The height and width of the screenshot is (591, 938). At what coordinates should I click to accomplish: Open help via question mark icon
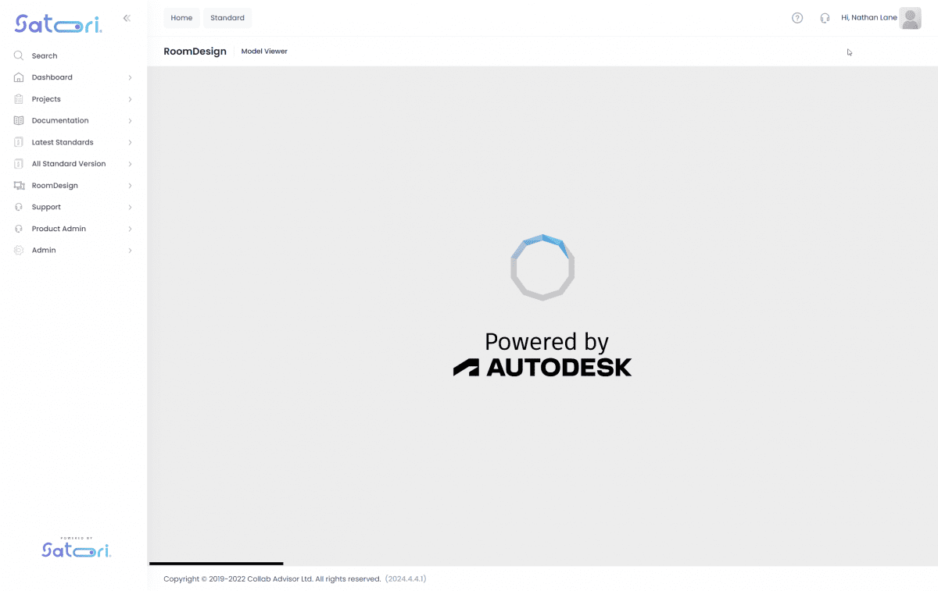(x=797, y=18)
